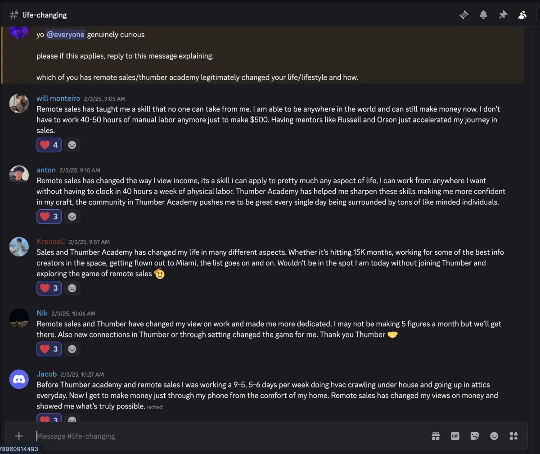The width and height of the screenshot is (540, 454).
Task: Toggle the member list icon
Action: tap(522, 15)
